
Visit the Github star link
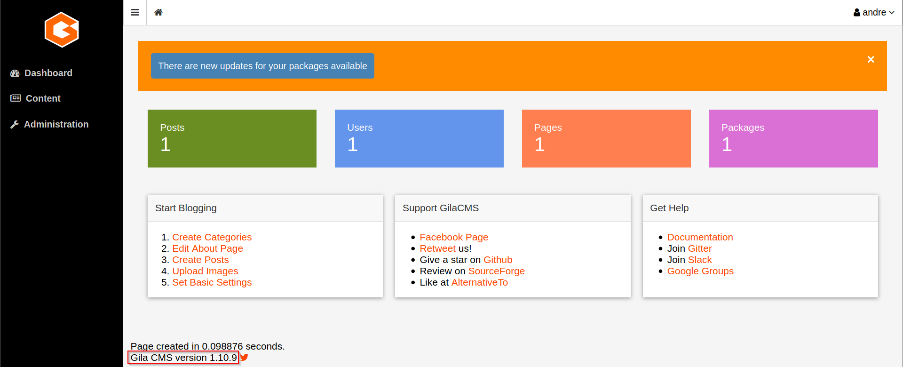pos(498,260)
